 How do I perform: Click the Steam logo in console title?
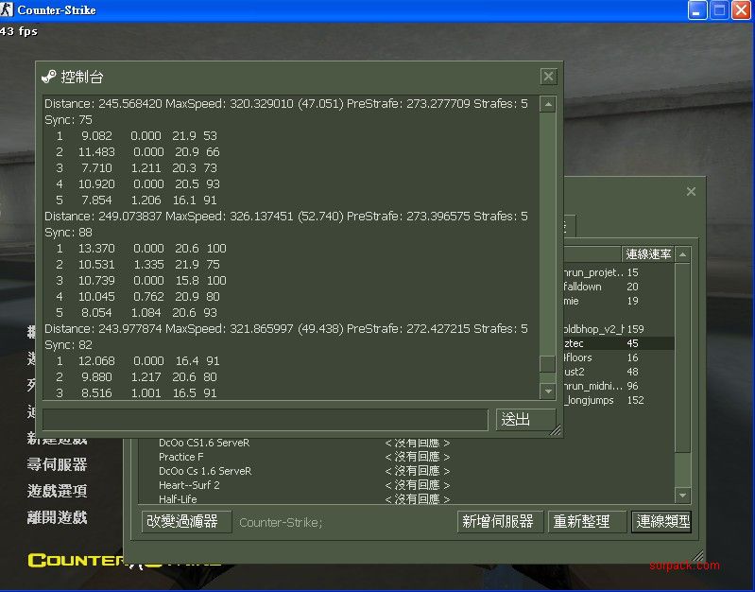(x=49, y=77)
